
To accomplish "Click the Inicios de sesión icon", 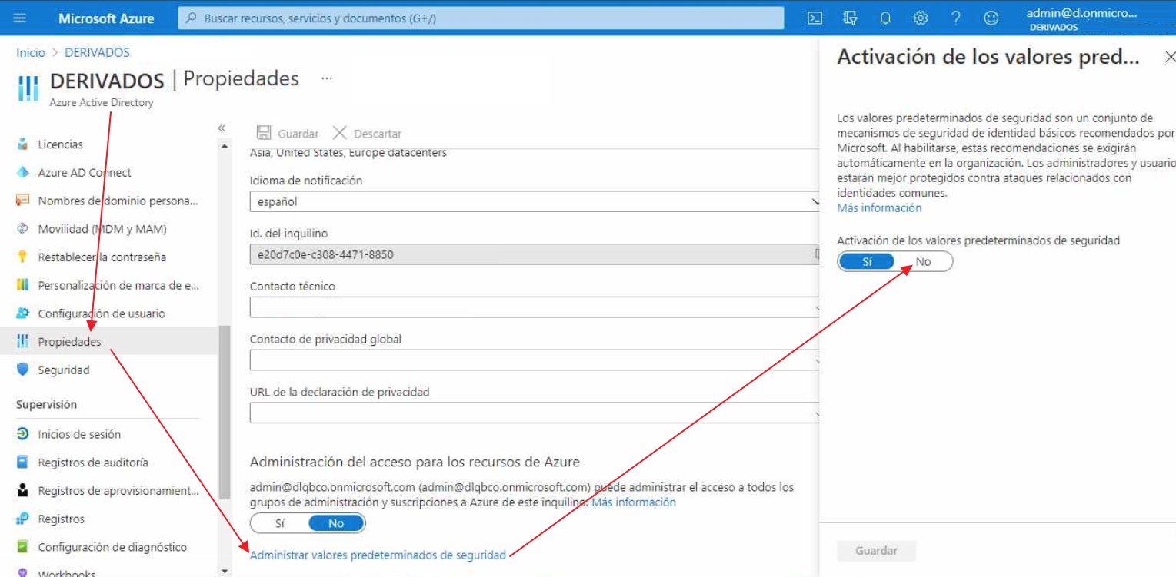I will pyautogui.click(x=22, y=434).
